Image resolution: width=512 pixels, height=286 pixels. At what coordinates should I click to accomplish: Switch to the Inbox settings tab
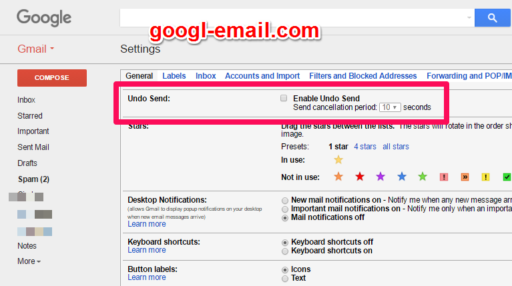point(206,75)
